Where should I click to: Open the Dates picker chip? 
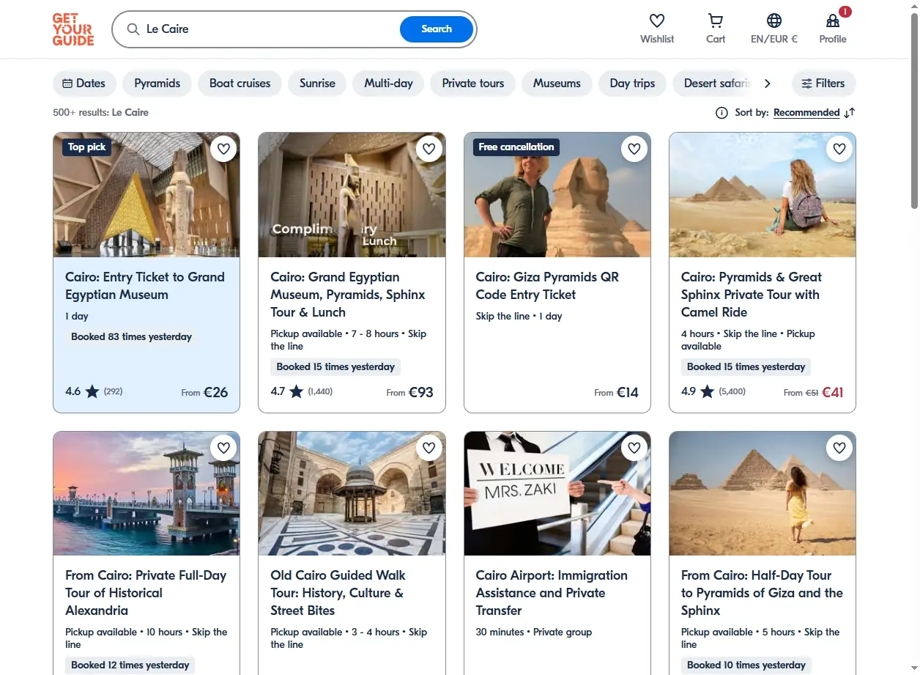(84, 84)
